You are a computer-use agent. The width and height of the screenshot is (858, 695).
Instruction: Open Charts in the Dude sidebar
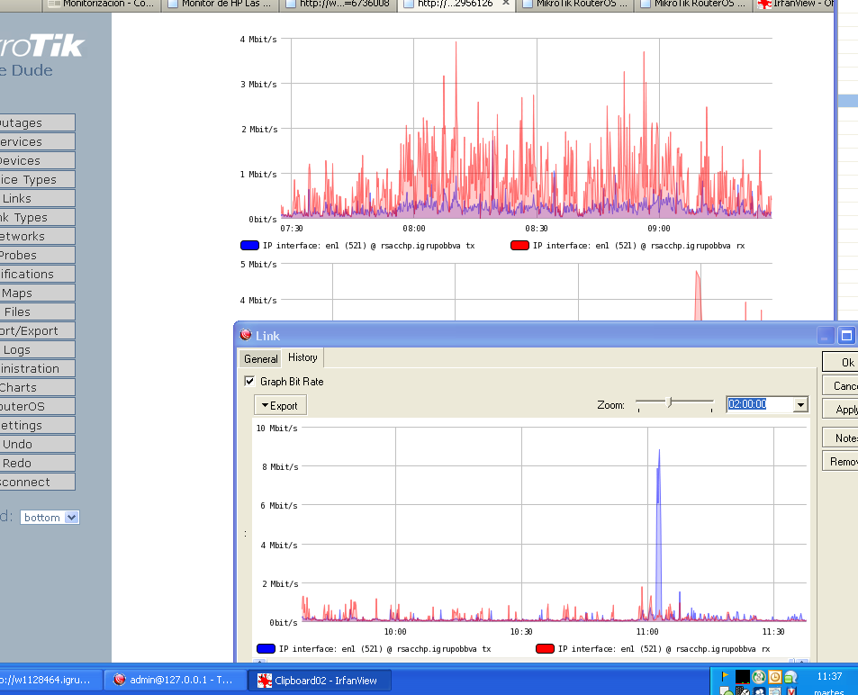[x=37, y=387]
